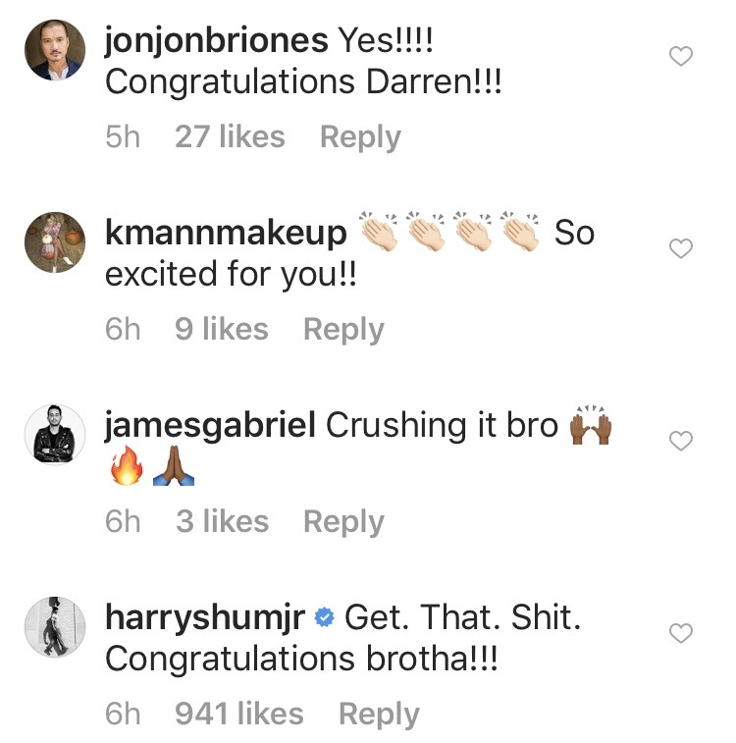The height and width of the screenshot is (743, 736).
Task: Go to the harryshumjr username link
Action: [204, 618]
